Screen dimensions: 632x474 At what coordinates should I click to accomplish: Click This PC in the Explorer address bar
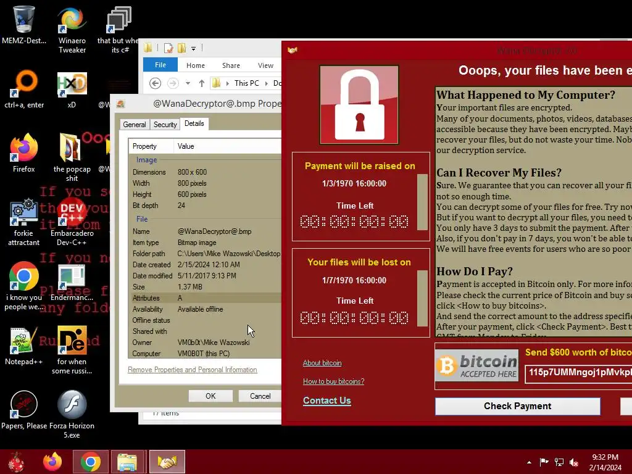247,83
